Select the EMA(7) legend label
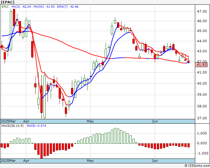210x168 pixels. 62,7
